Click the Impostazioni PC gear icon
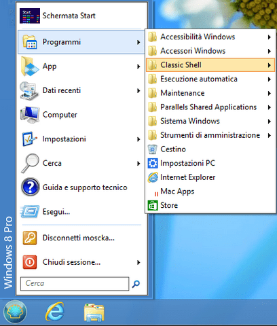The image size is (277, 326). tap(153, 163)
